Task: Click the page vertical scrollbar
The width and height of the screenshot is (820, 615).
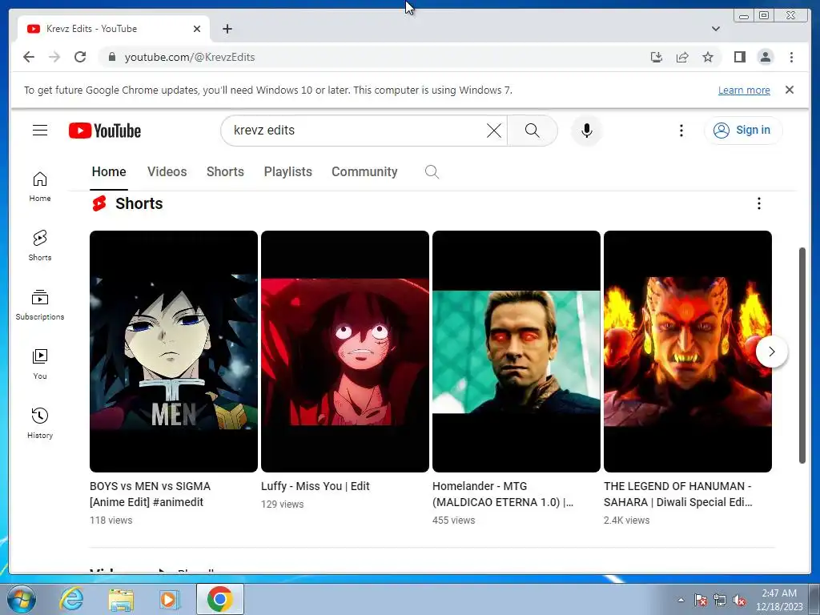Action: 802,355
